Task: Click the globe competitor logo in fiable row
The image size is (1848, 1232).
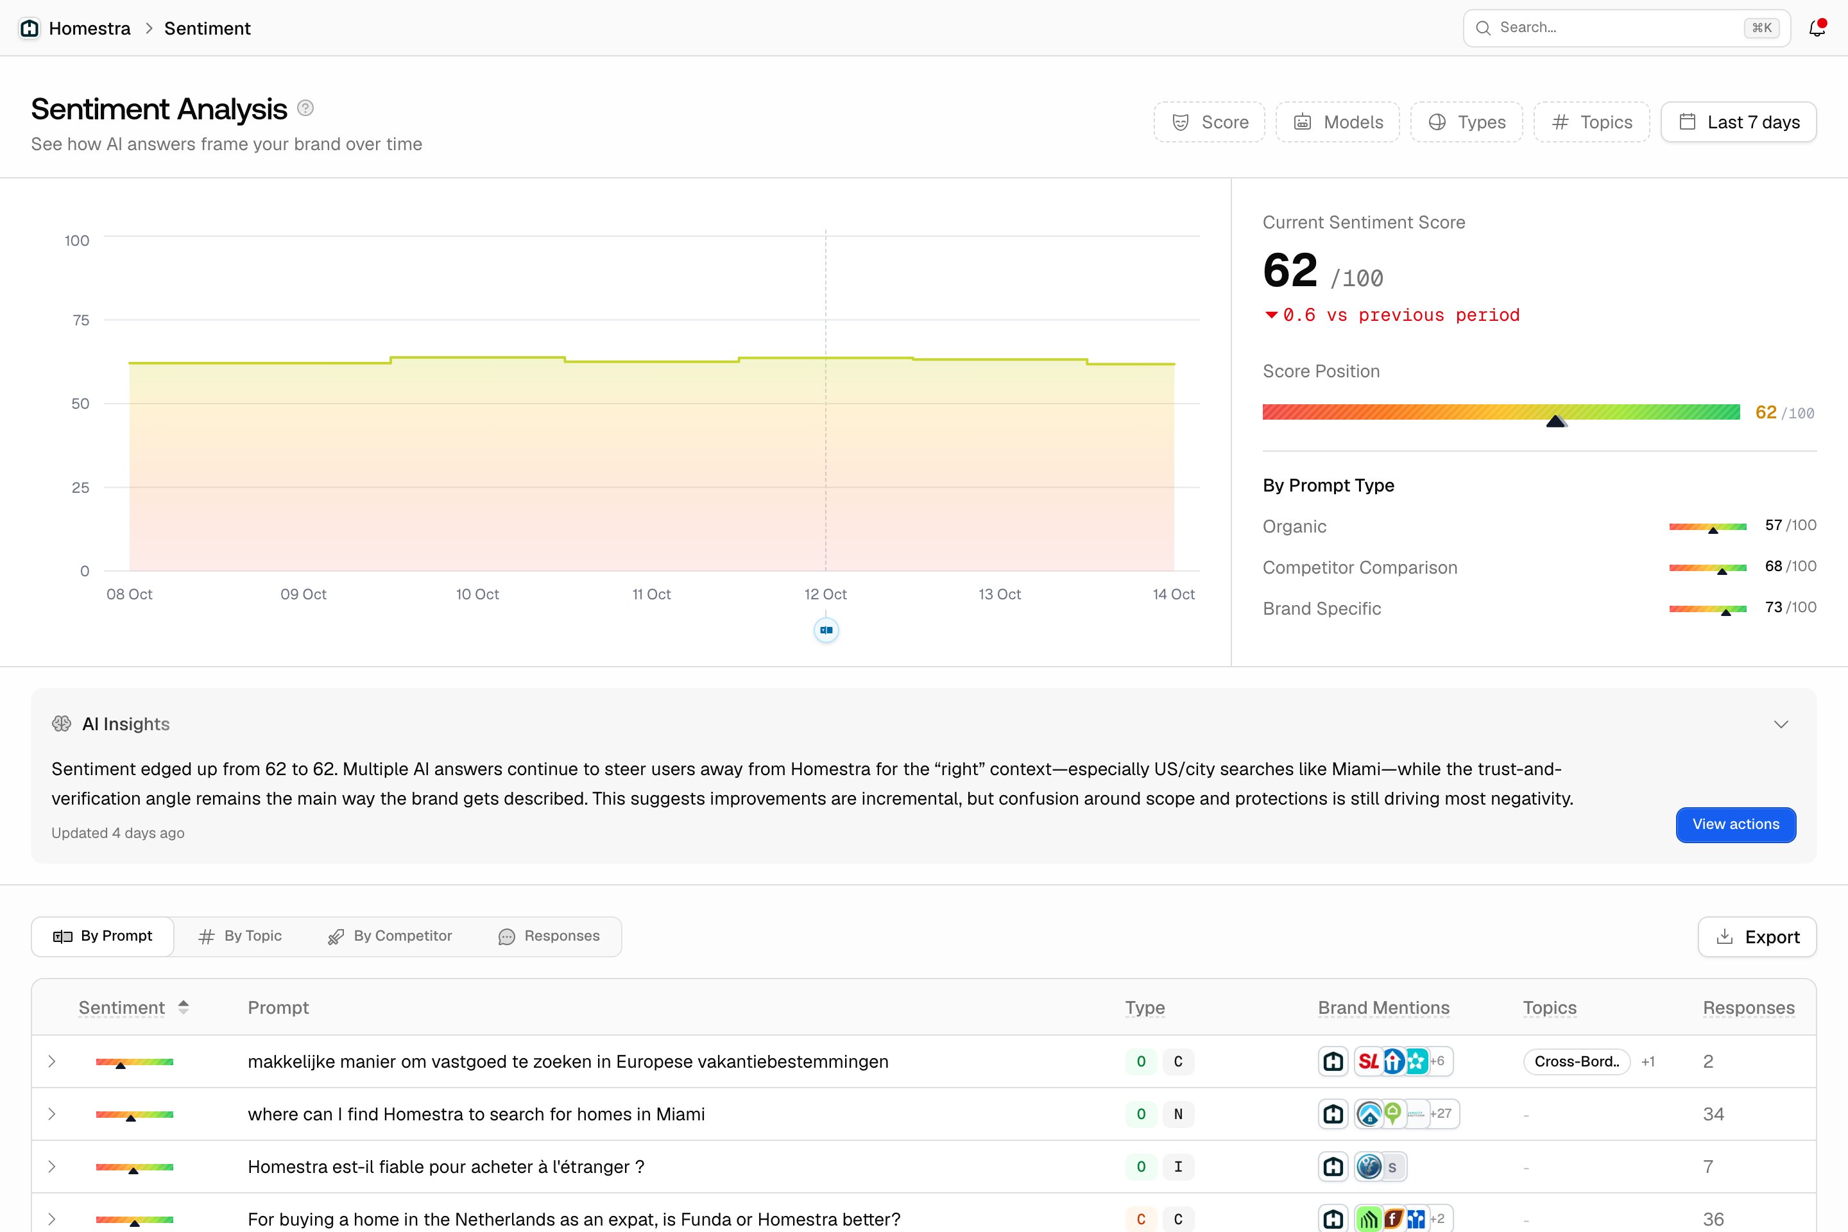Action: pyautogui.click(x=1369, y=1167)
